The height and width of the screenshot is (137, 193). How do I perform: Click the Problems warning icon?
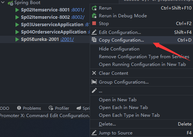[19, 108]
